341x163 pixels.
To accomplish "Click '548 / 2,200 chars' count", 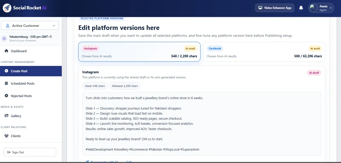I will pos(184,56).
